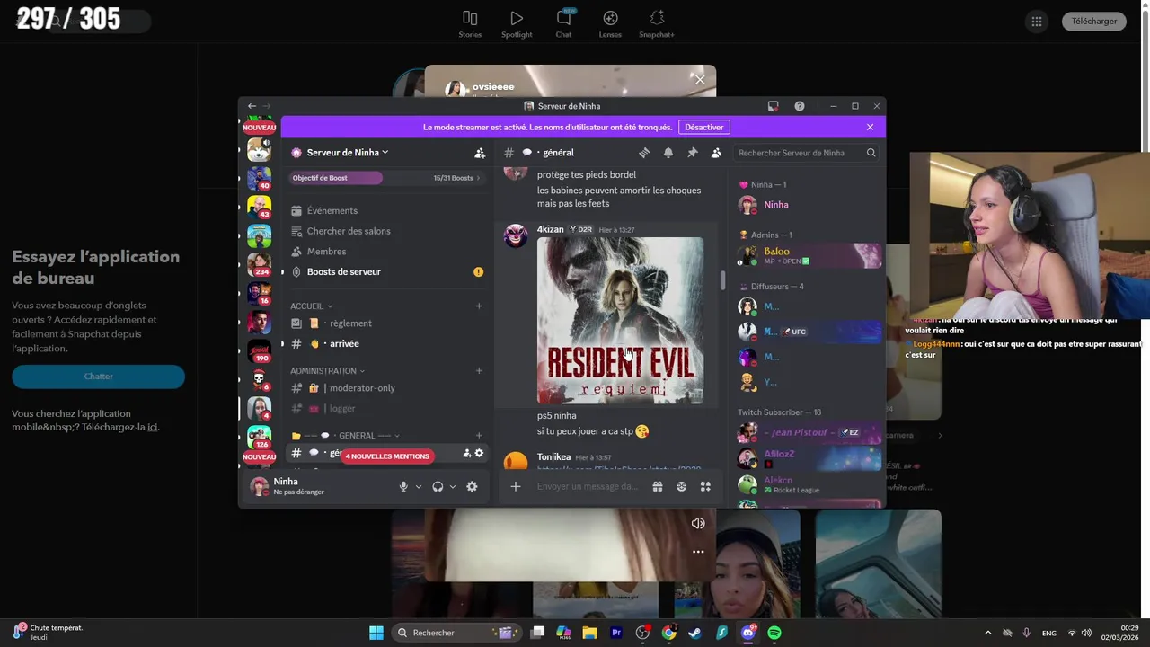Search in Rechercher Serveur de Ninha field
Viewport: 1150px width, 647px height.
pos(806,153)
